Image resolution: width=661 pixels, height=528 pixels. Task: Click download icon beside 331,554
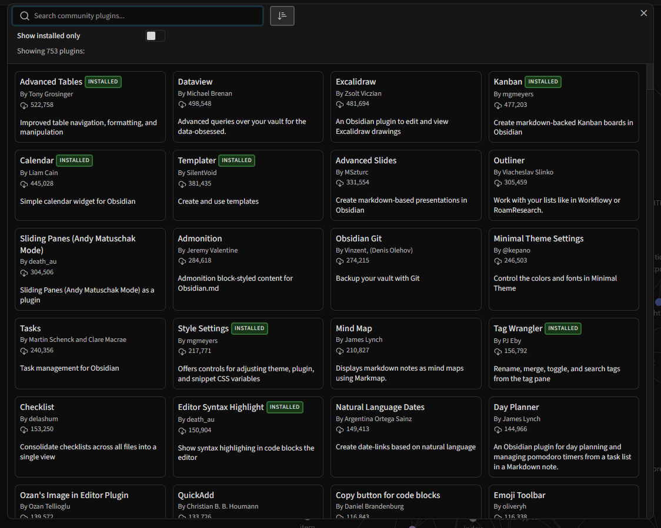(340, 183)
